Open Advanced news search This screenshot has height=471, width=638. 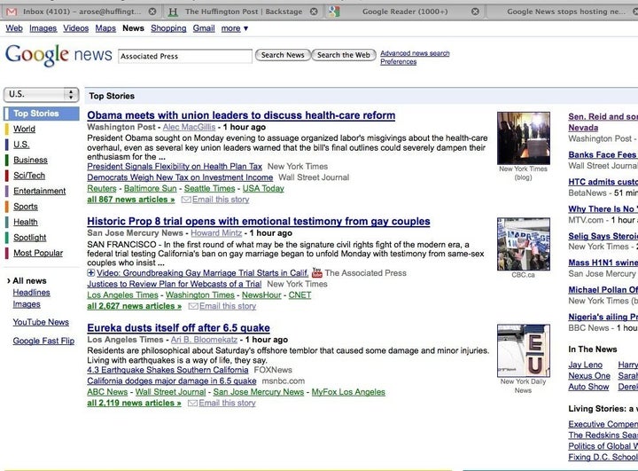coord(415,53)
